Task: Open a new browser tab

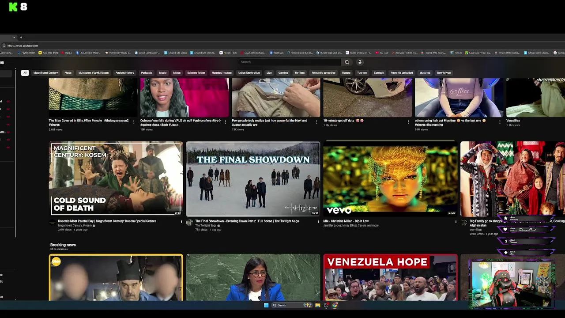Action: coord(21,38)
